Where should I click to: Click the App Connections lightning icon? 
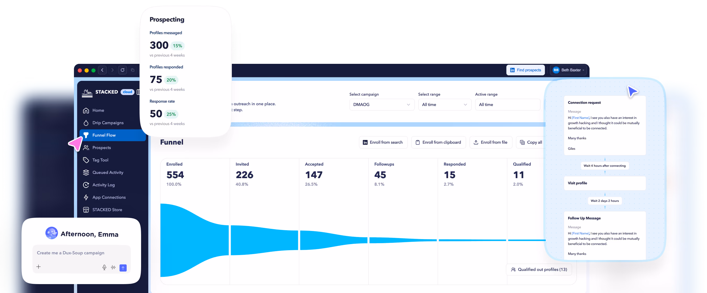pos(86,197)
